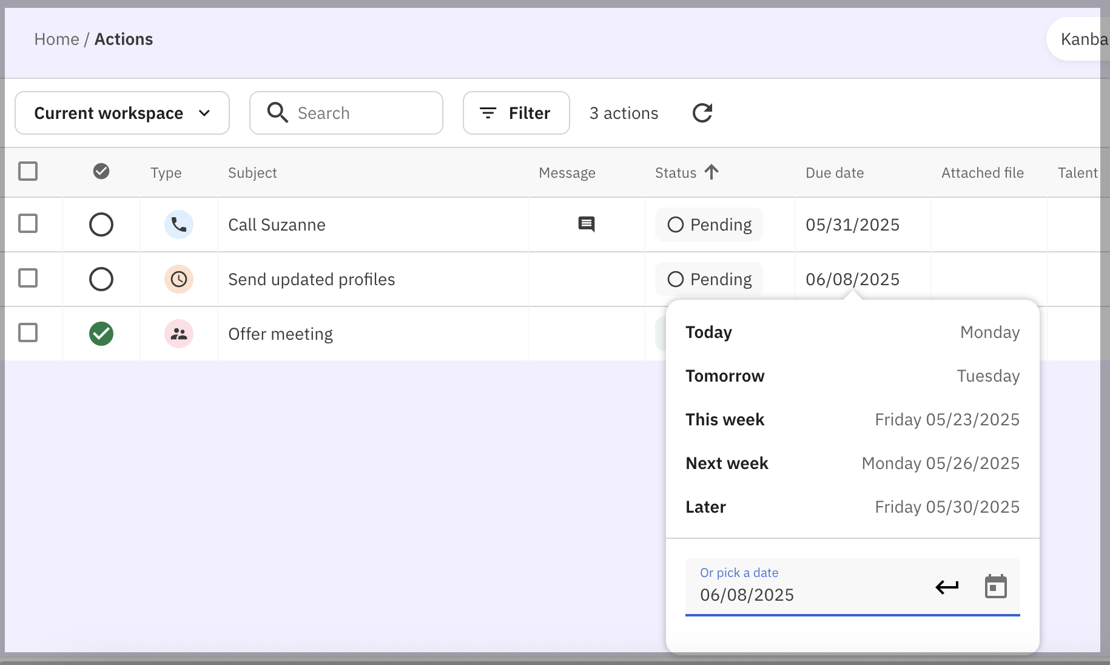The image size is (1110, 665).
Task: Click the 3 actions count label
Action: click(x=624, y=113)
